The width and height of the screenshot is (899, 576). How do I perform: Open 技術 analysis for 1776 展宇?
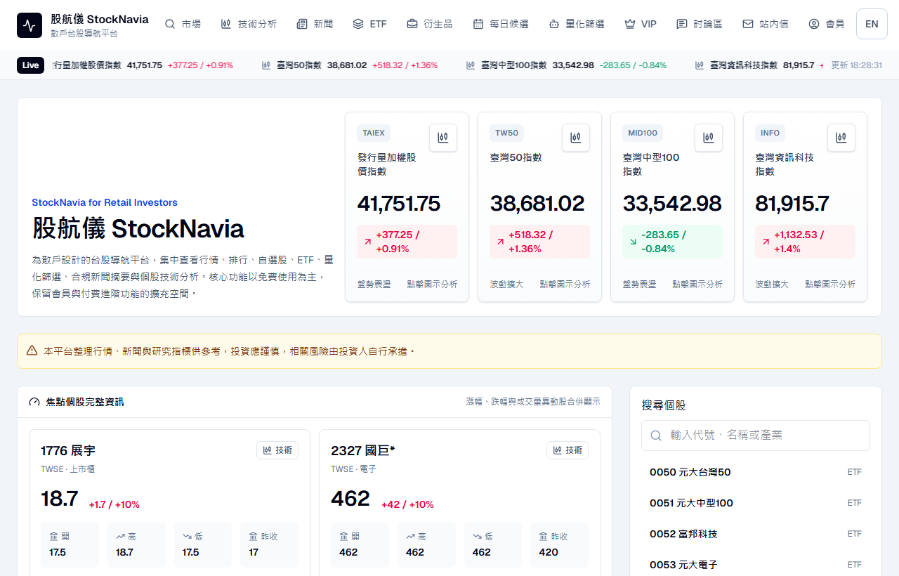(277, 450)
